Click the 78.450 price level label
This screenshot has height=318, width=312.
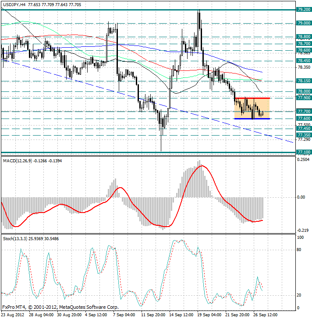click(x=303, y=61)
